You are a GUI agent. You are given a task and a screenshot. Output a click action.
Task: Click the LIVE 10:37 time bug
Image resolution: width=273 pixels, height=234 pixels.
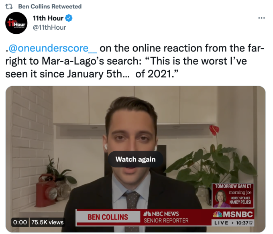[233, 223]
